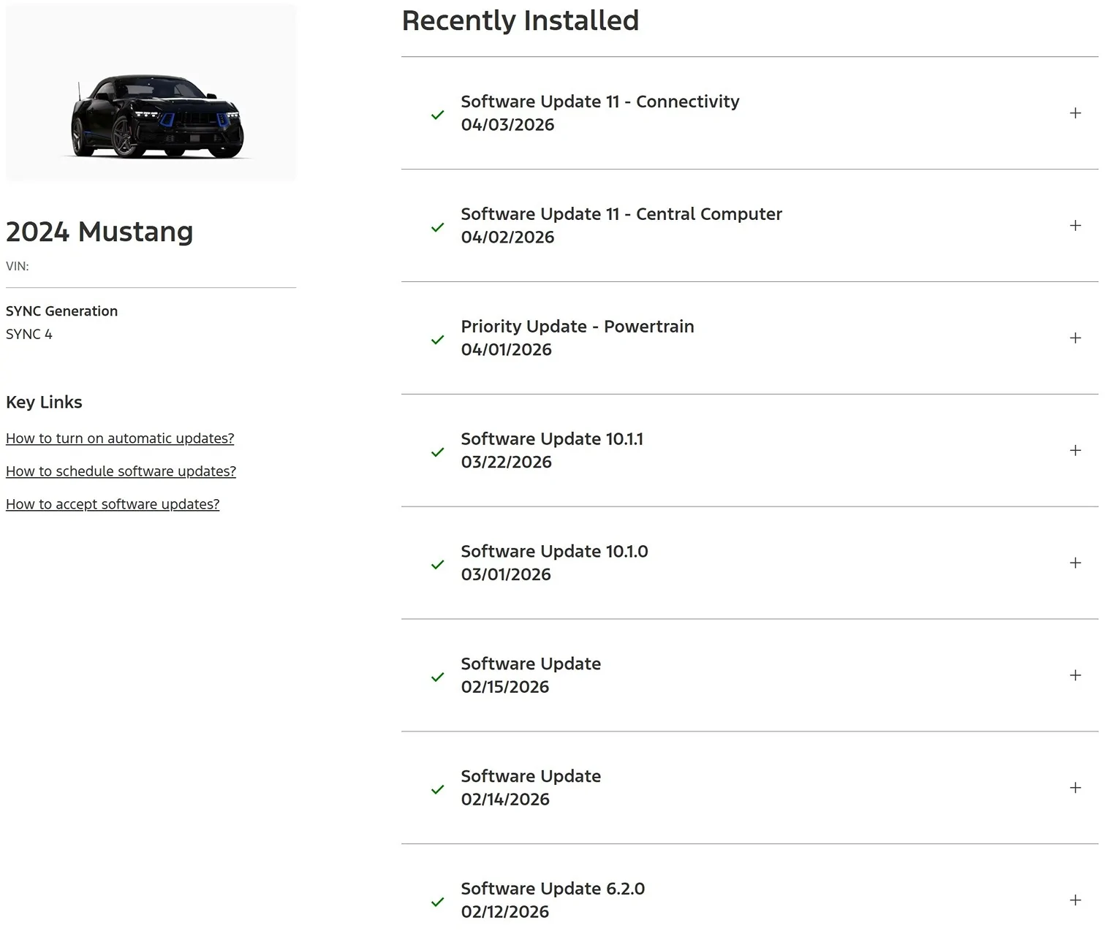Open 'How to turn on automatic updates?' link
1109x950 pixels.
[x=120, y=438]
